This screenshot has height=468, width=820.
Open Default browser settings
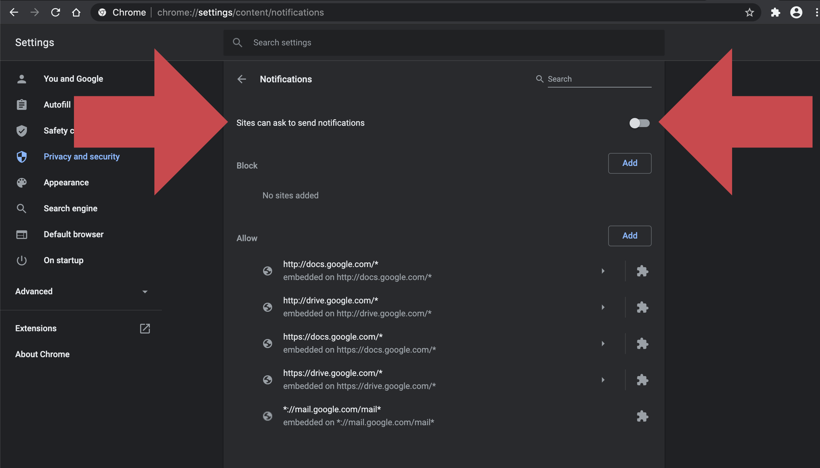tap(74, 234)
